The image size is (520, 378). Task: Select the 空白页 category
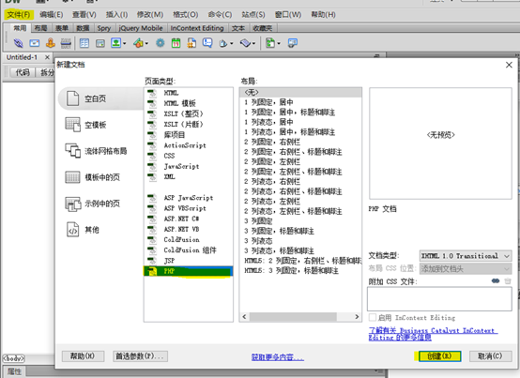[x=101, y=98]
